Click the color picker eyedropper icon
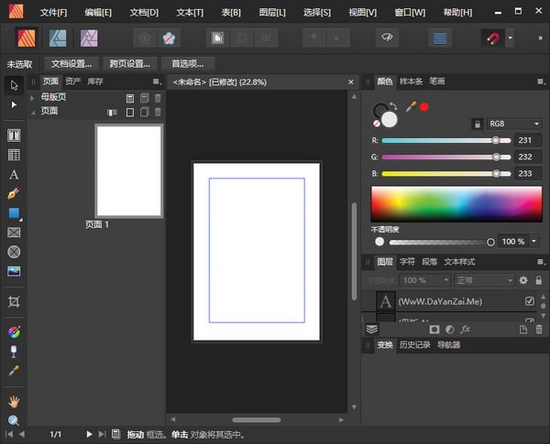 [410, 106]
